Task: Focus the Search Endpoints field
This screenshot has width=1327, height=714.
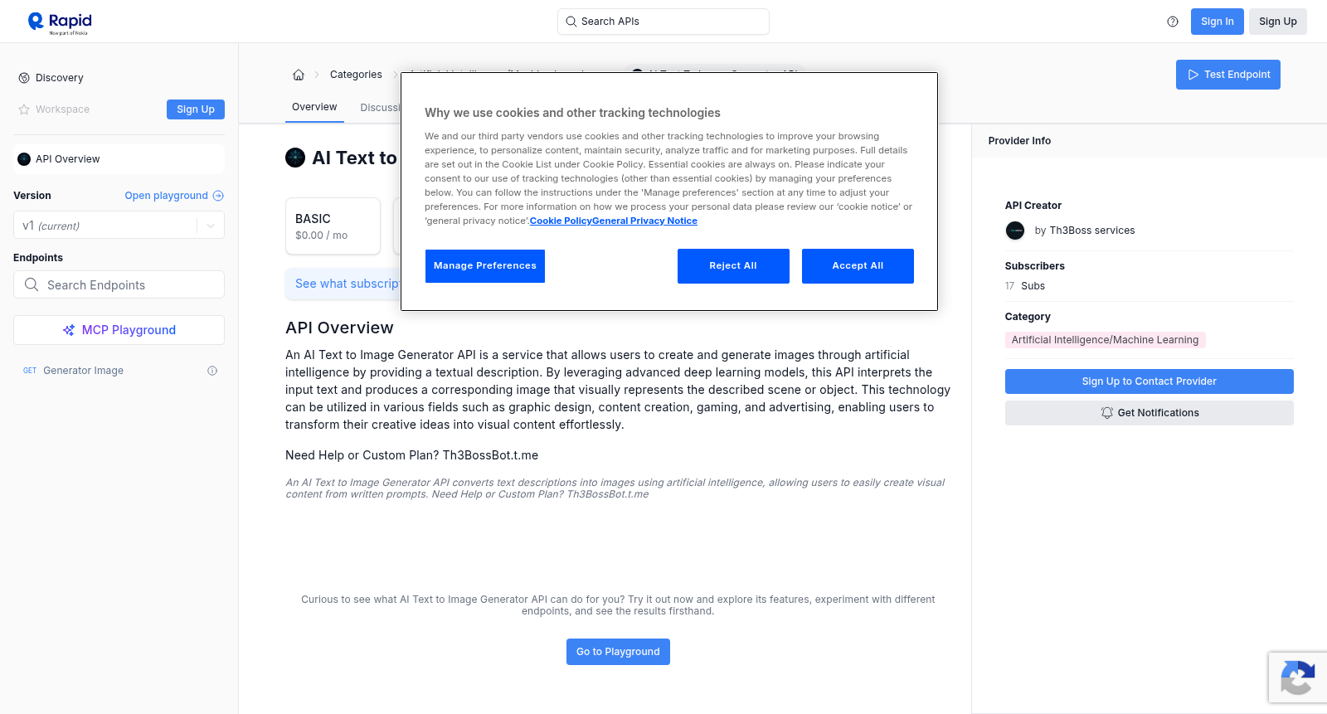Action: 119,284
